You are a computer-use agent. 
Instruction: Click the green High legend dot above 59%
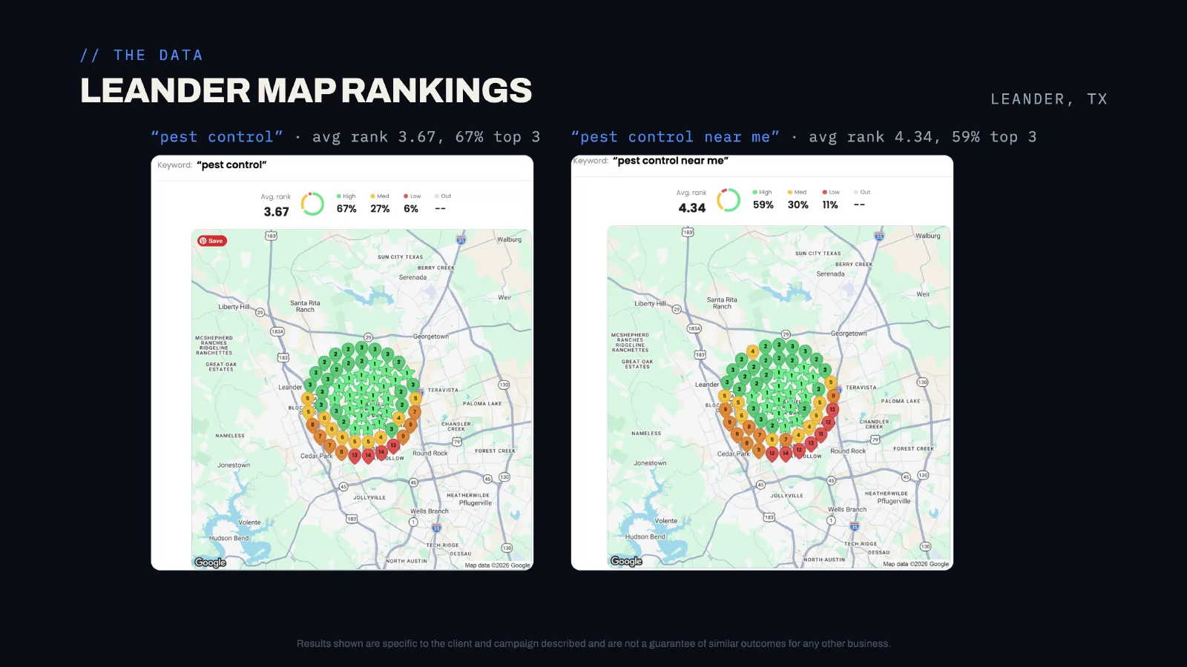(754, 192)
